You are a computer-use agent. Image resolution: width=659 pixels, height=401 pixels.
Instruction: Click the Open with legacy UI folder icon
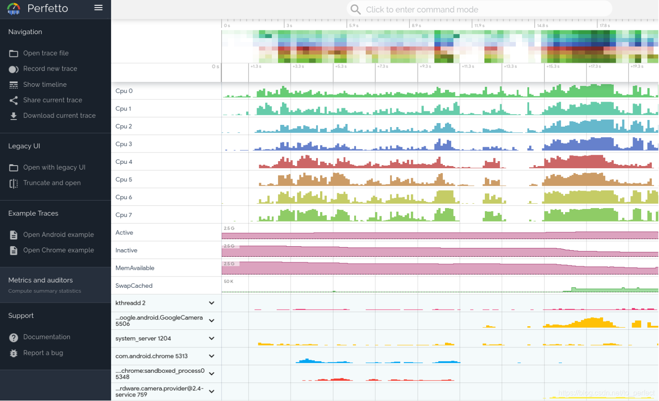pyautogui.click(x=14, y=167)
